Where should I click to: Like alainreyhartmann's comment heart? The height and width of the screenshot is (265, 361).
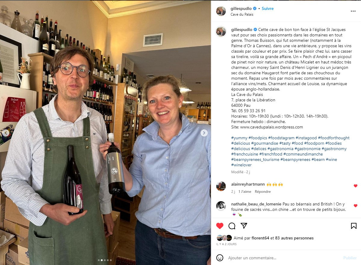[356, 186]
